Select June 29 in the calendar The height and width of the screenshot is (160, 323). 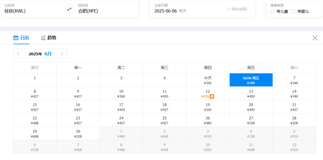pos(35,134)
